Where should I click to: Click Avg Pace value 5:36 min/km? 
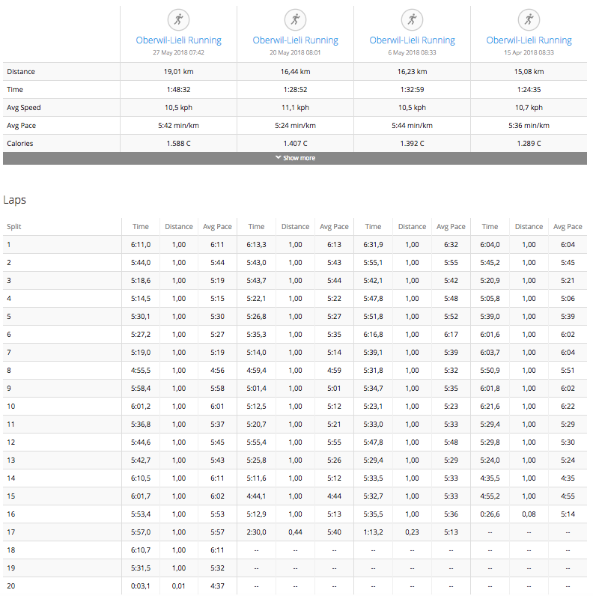pyautogui.click(x=529, y=126)
